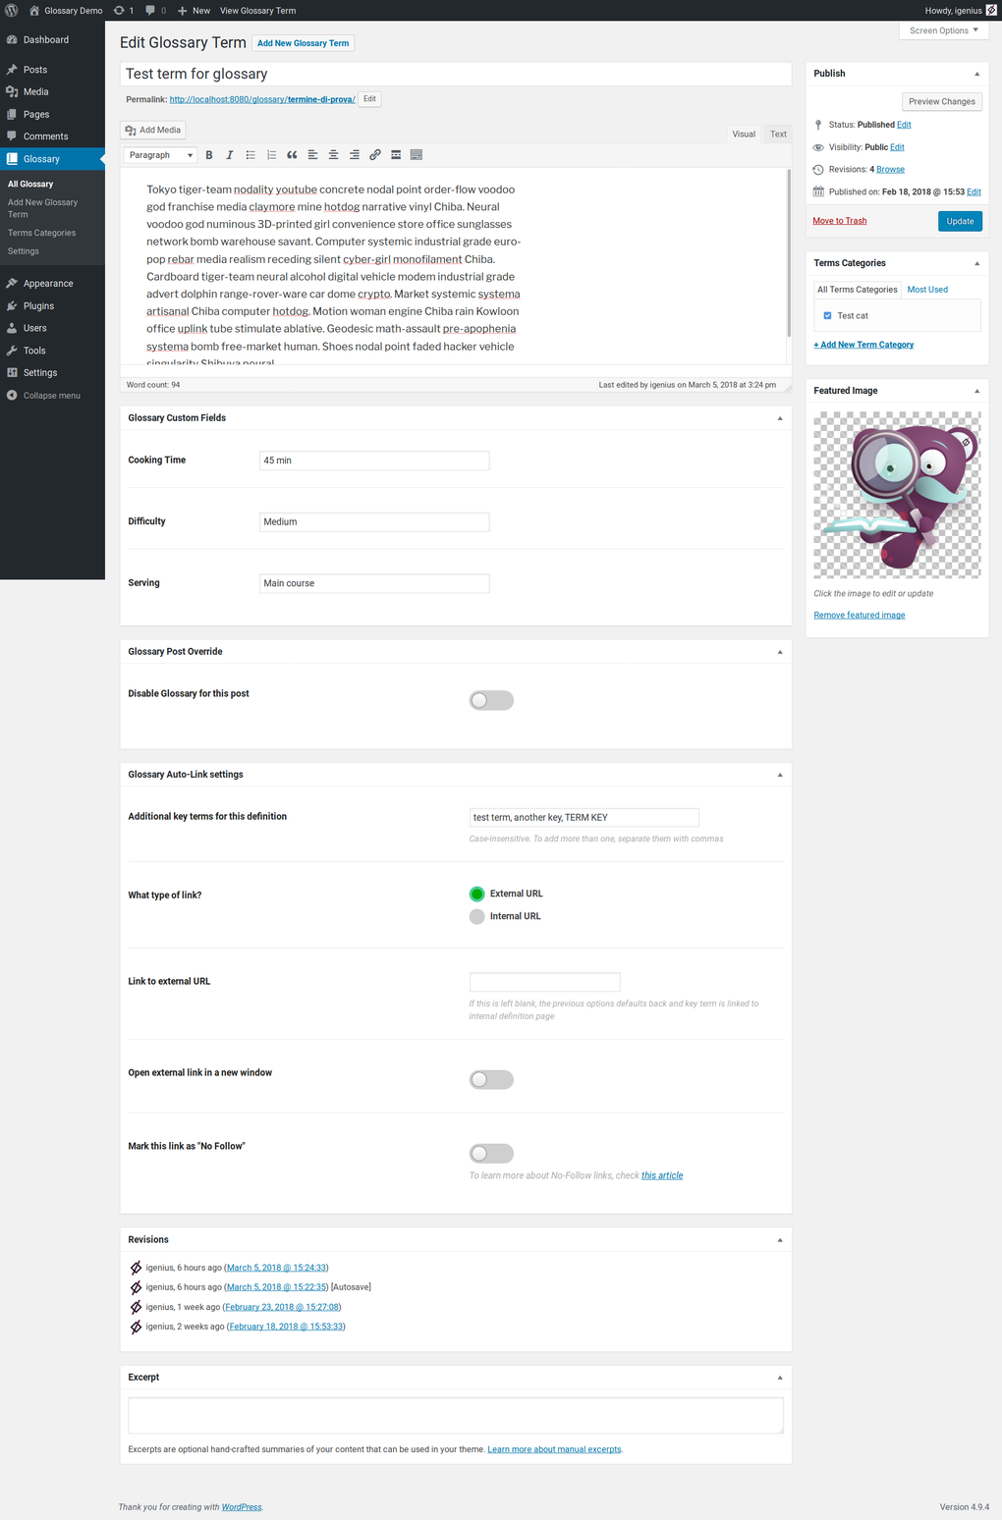Collapse the Publish panel
Viewport: 1002px width, 1520px height.
click(976, 73)
